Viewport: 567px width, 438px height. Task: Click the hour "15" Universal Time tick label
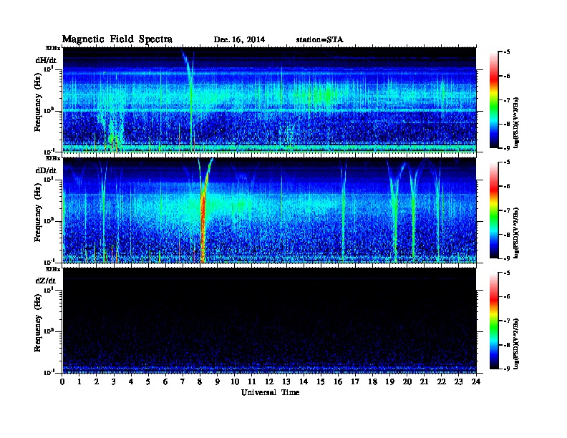(321, 381)
